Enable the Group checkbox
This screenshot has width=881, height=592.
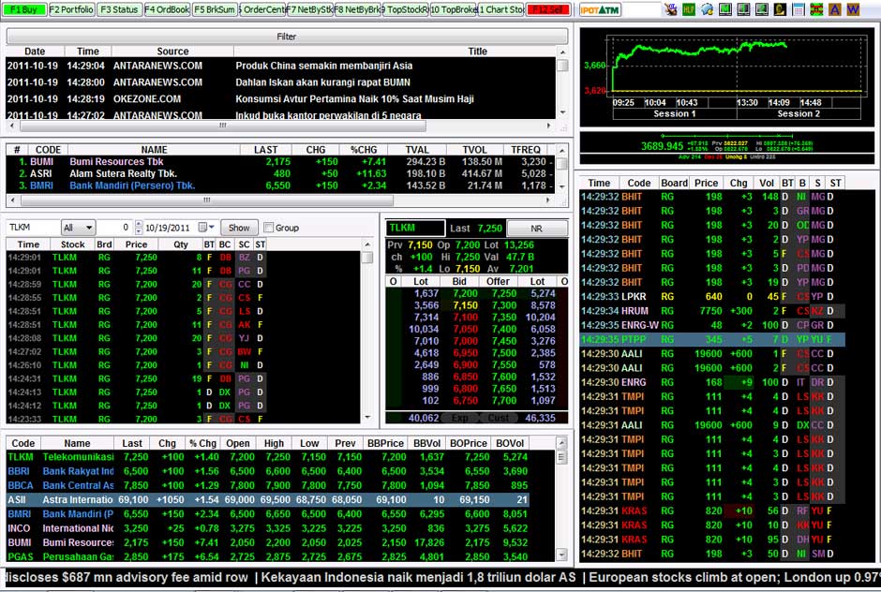click(269, 228)
